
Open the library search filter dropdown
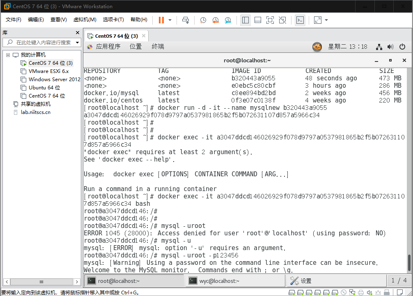(x=78, y=42)
